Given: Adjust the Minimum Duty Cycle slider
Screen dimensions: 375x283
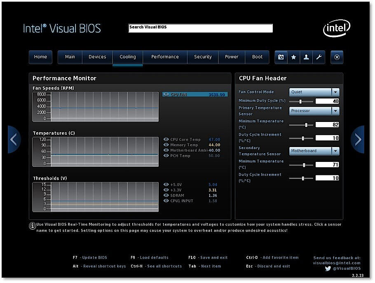Looking at the screenshot, I should click(x=300, y=101).
